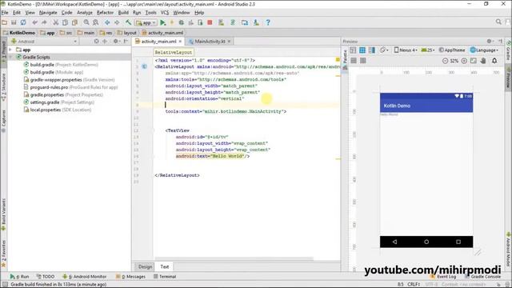This screenshot has height=288, width=512.
Task: Open the Android project view dropdown
Action: pos(44,42)
